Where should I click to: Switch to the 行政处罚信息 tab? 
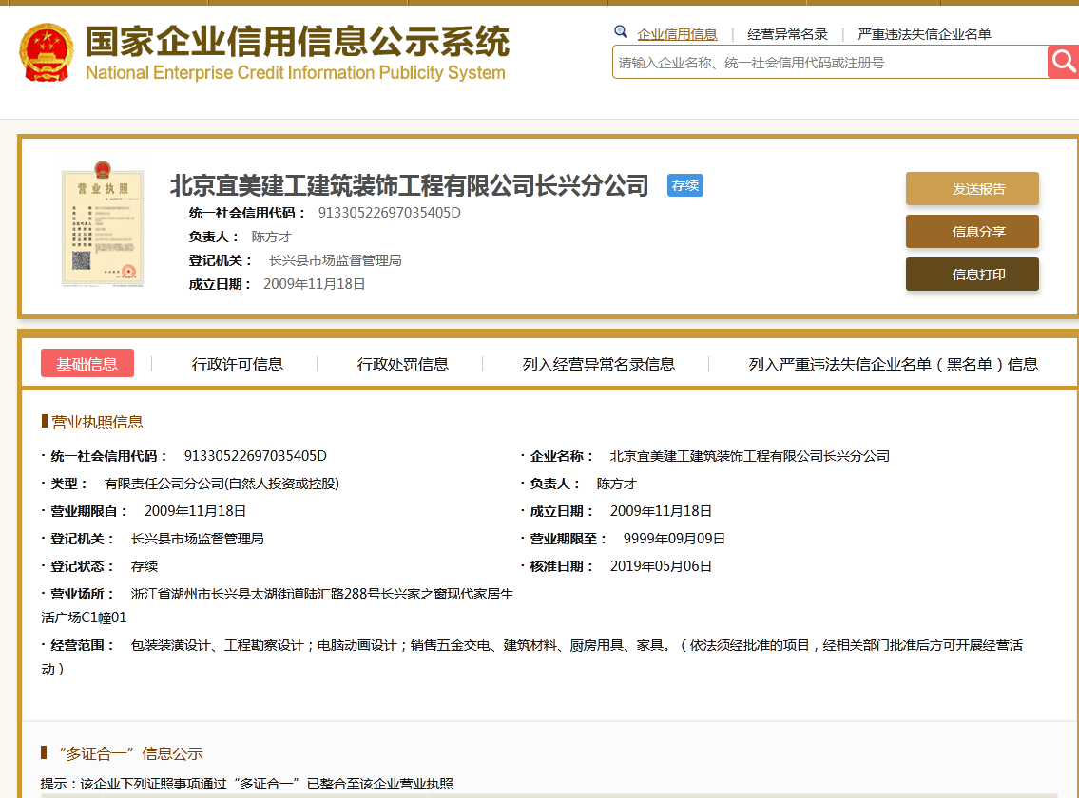[x=402, y=364]
